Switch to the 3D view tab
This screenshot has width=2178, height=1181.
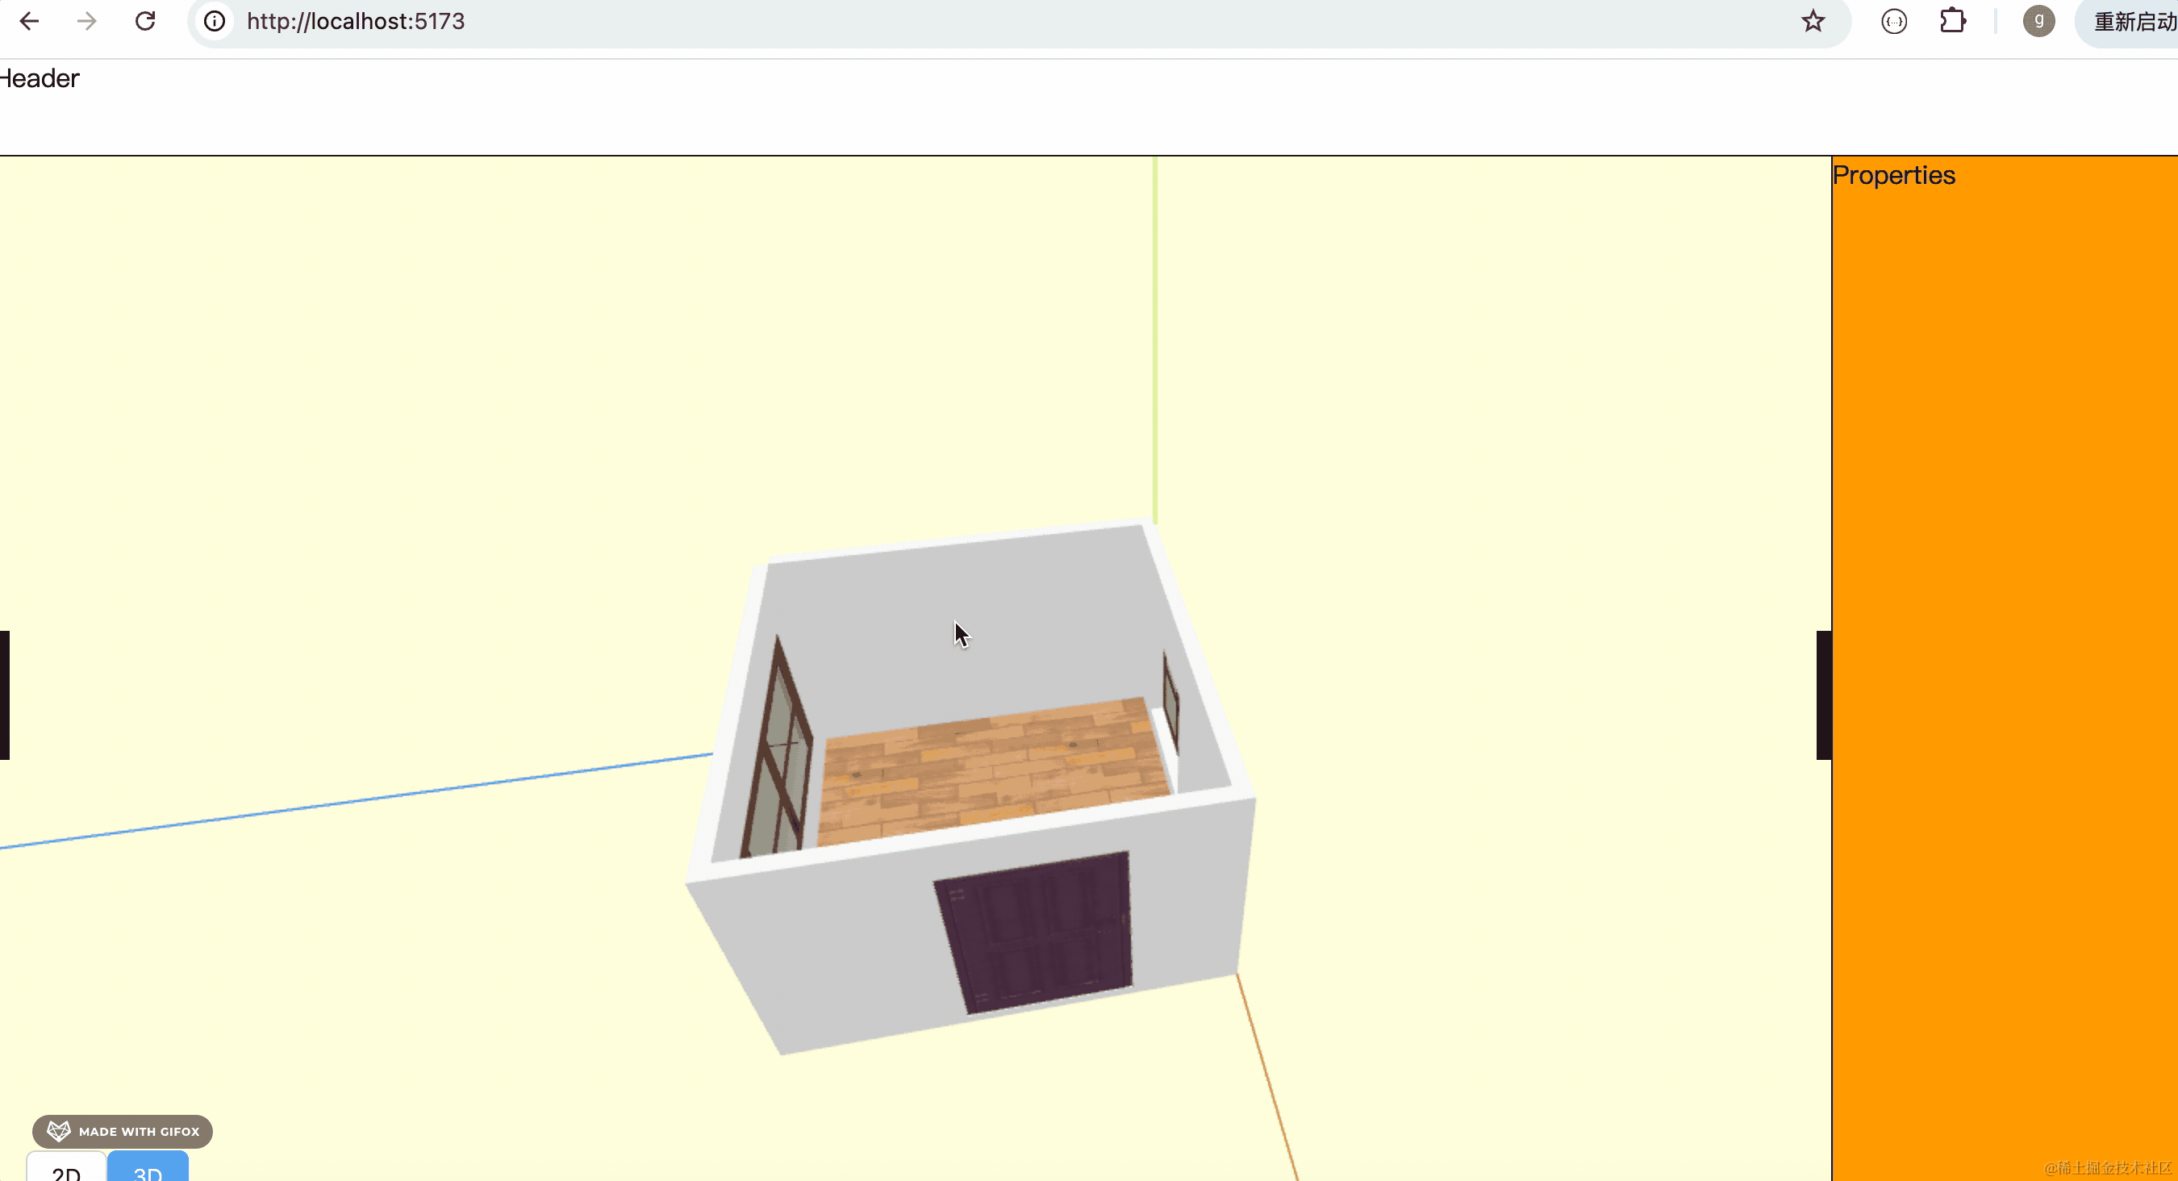pyautogui.click(x=148, y=1167)
